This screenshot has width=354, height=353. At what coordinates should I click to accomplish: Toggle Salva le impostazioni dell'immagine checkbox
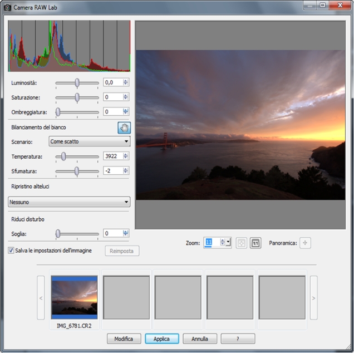click(x=11, y=251)
